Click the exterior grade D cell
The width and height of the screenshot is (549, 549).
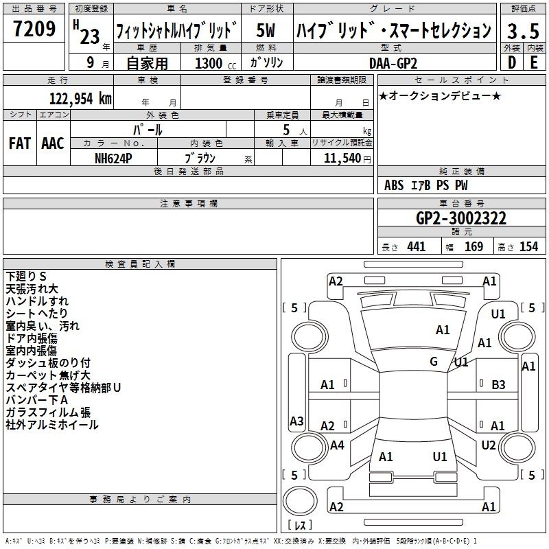pos(511,62)
